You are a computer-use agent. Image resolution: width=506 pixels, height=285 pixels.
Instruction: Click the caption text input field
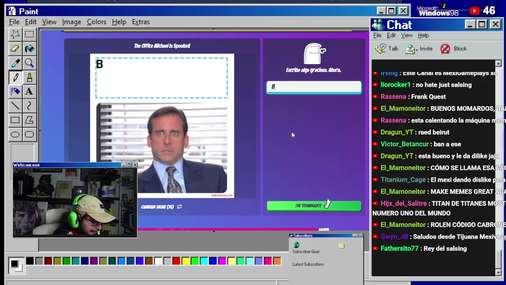(x=314, y=87)
